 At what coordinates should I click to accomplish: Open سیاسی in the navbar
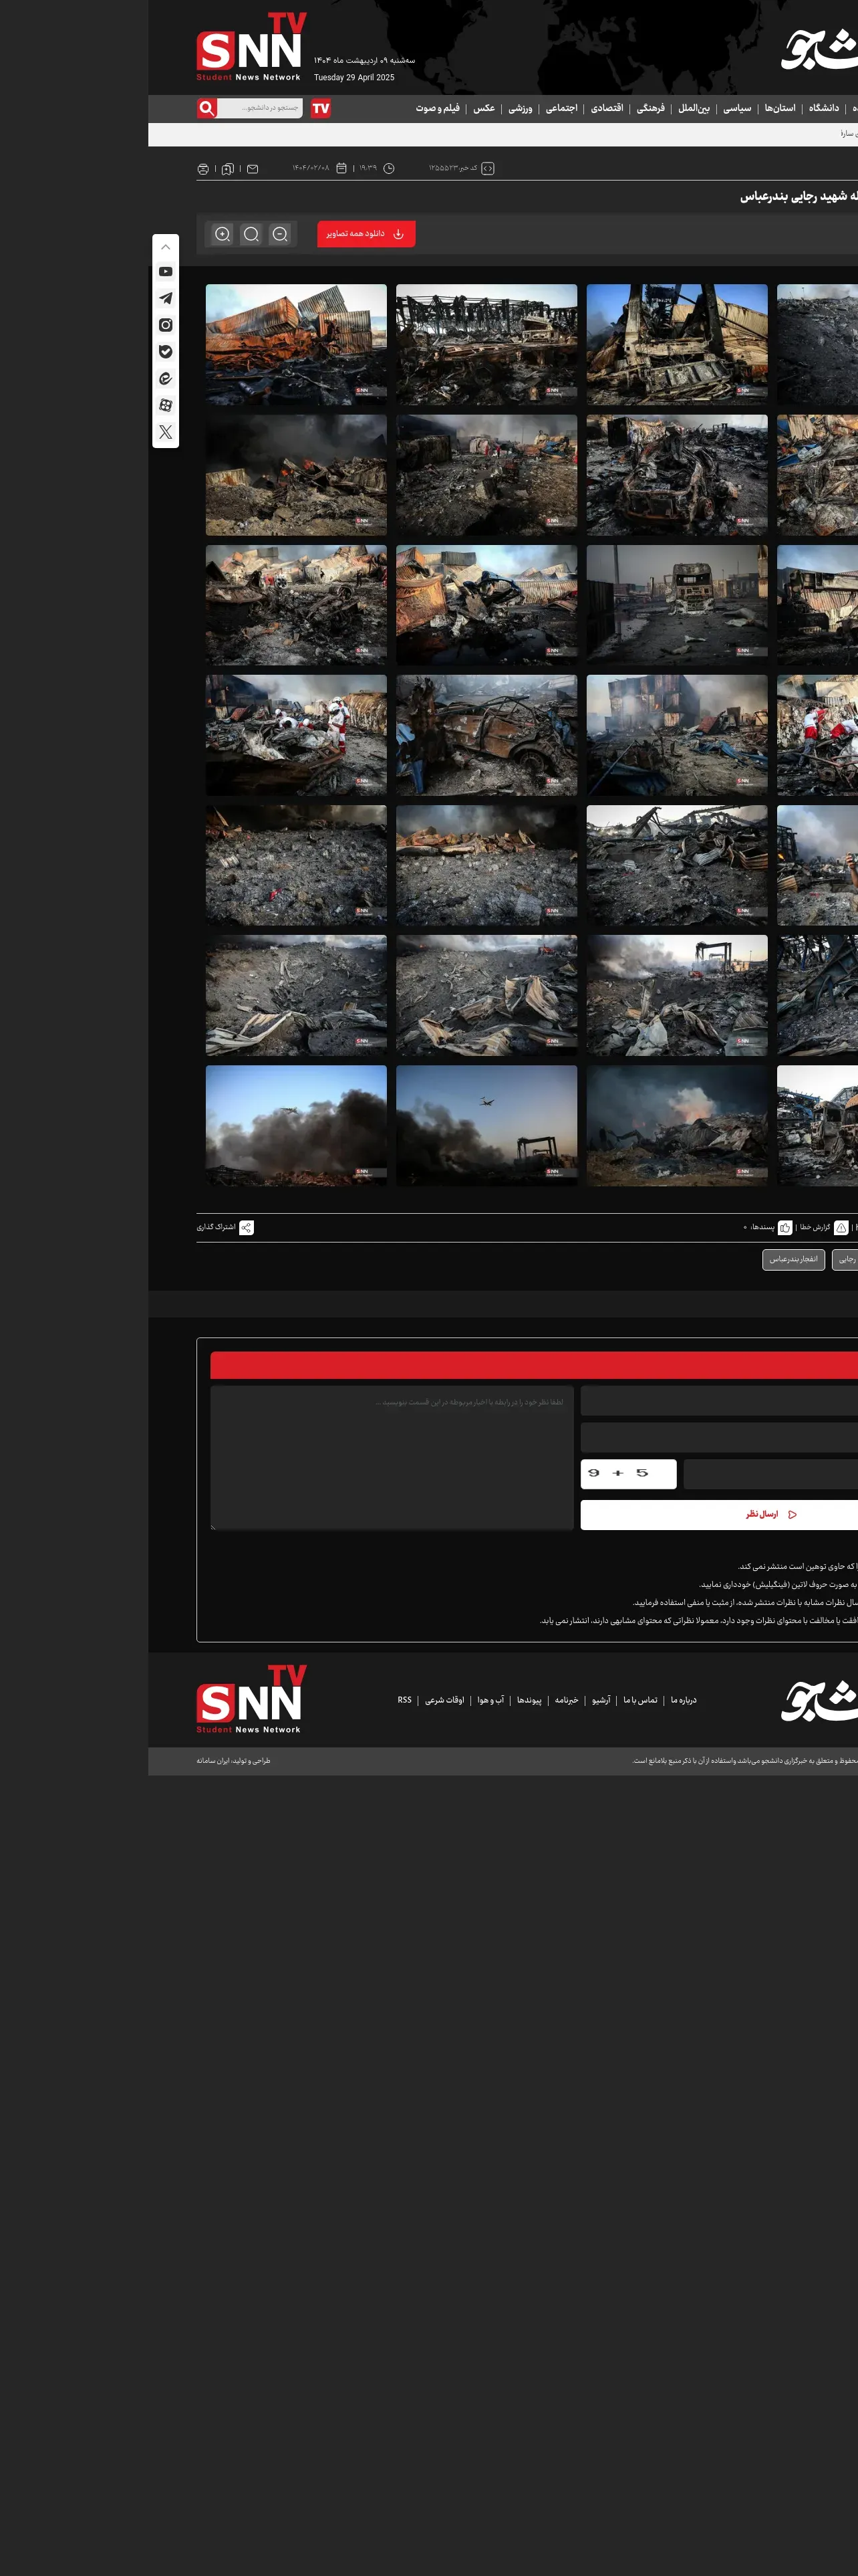[x=737, y=108]
